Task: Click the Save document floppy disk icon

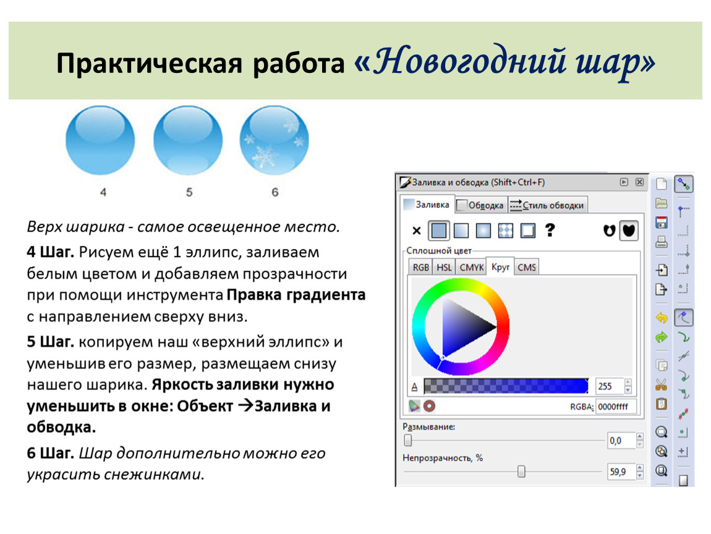Action: (662, 223)
